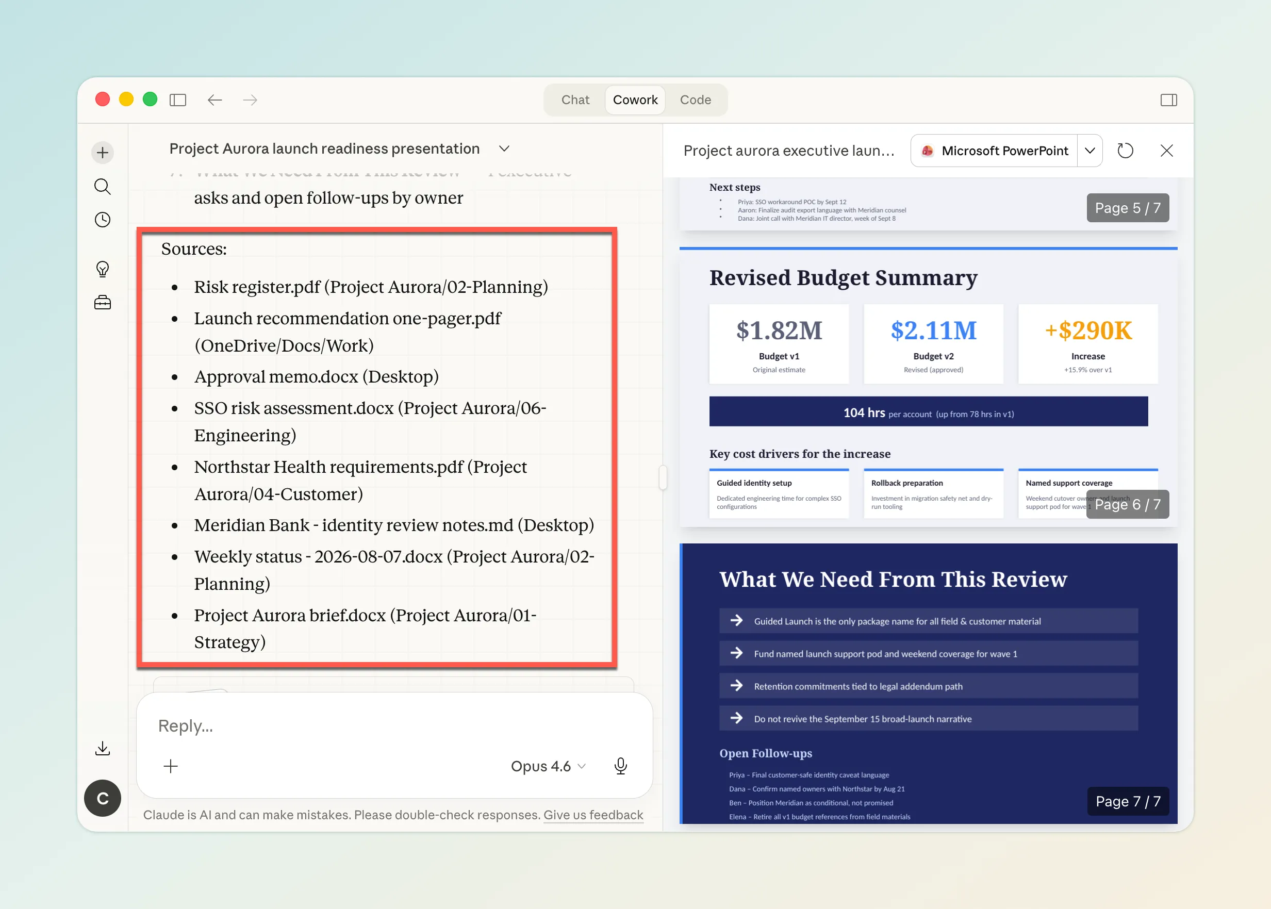Open the Opus 4.6 model selector
This screenshot has width=1271, height=909.
(x=548, y=766)
